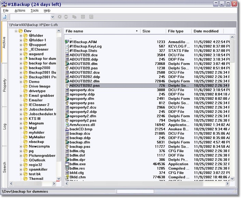241x198 pixels.
Task: Sort by the Size column header
Action: click(x=153, y=31)
